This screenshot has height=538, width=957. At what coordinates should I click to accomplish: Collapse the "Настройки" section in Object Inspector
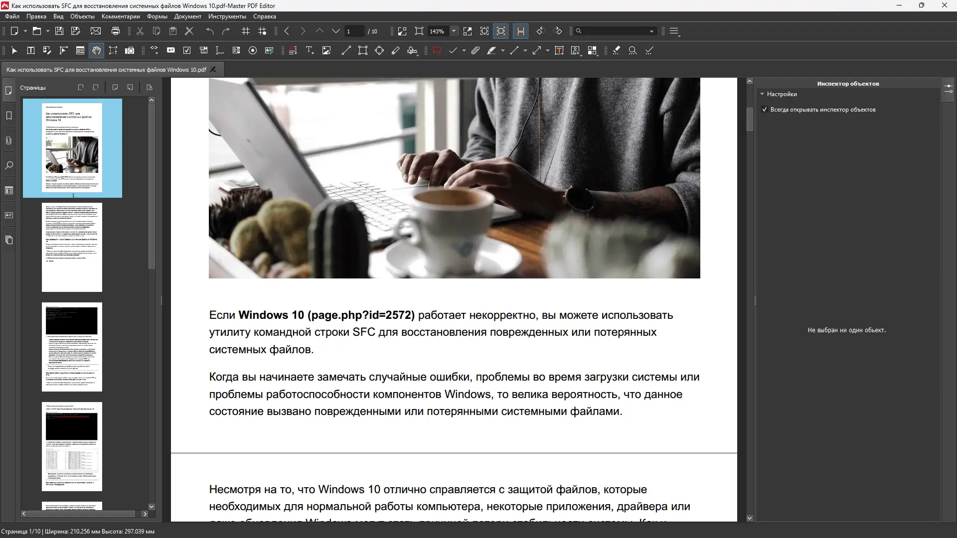[x=763, y=94]
